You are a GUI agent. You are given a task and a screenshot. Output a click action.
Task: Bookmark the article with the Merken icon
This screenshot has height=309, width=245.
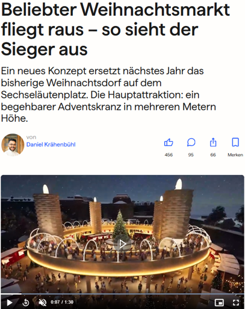[x=235, y=142]
